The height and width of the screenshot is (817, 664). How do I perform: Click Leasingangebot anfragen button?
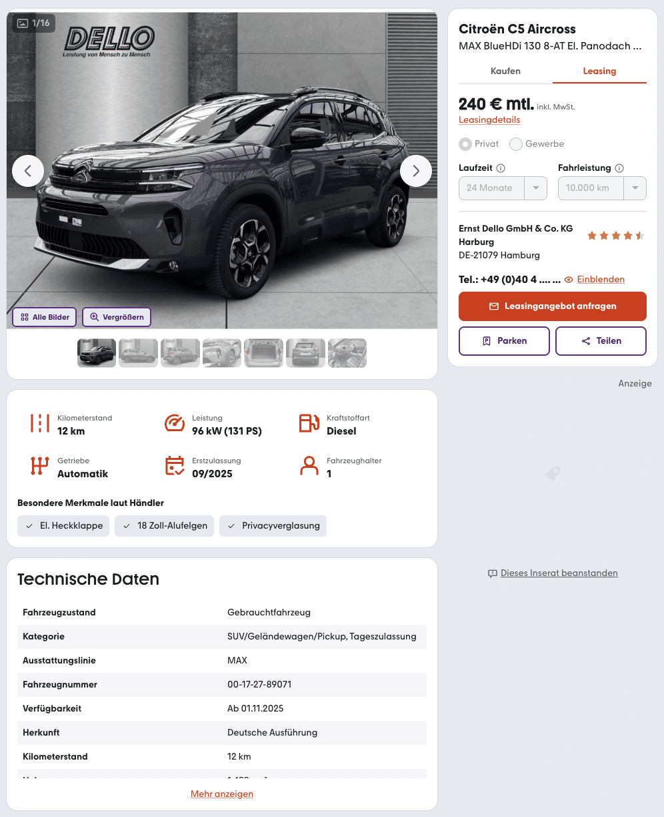pos(553,306)
